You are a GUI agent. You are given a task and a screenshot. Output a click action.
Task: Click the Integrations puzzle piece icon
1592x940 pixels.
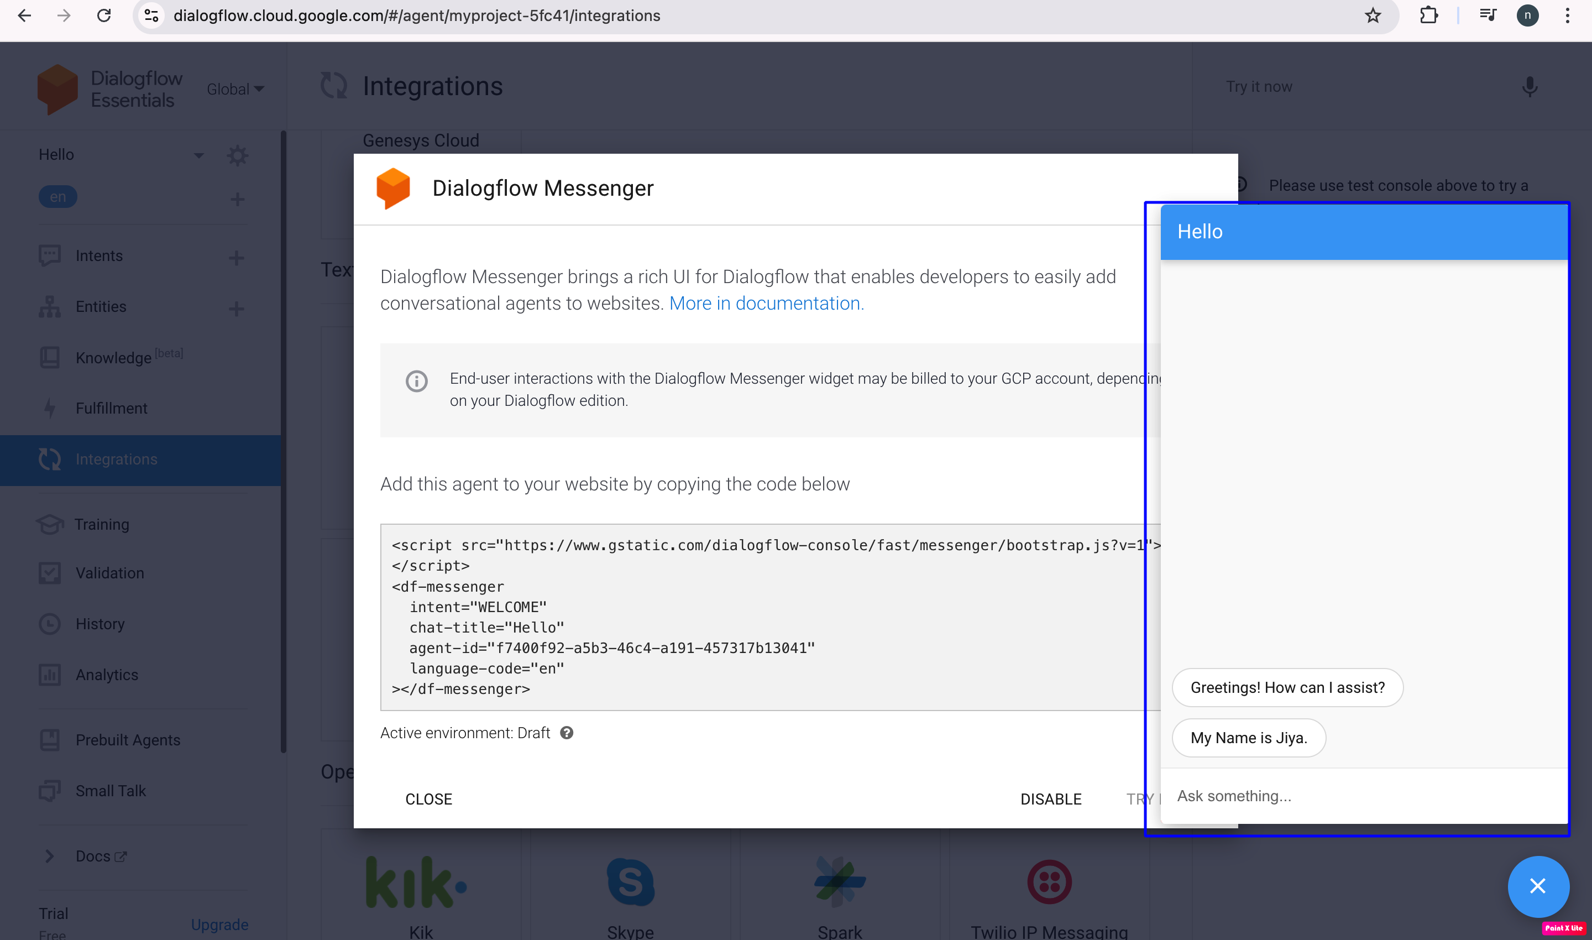(x=49, y=459)
